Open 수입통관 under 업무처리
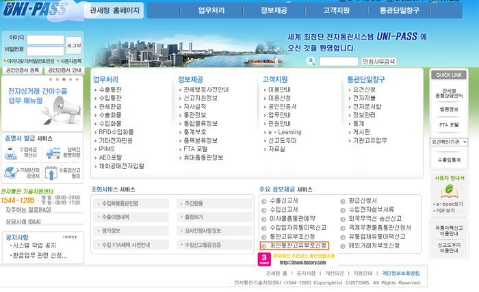The height and width of the screenshot is (292, 479). [x=110, y=98]
